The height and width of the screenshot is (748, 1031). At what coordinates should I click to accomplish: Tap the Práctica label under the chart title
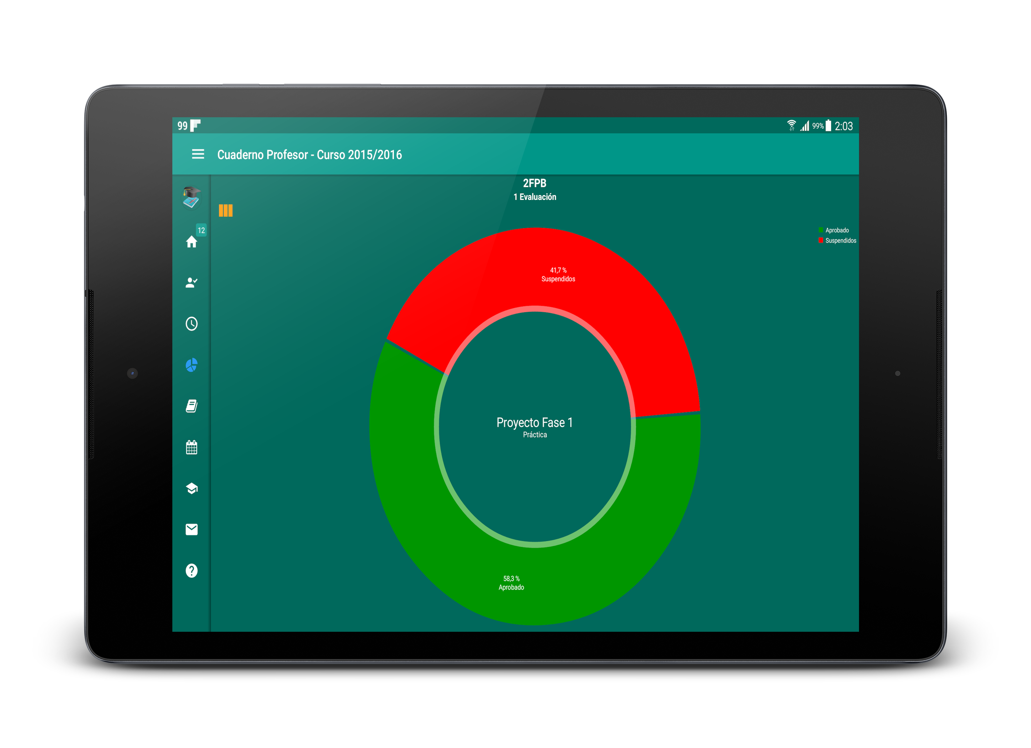(534, 435)
